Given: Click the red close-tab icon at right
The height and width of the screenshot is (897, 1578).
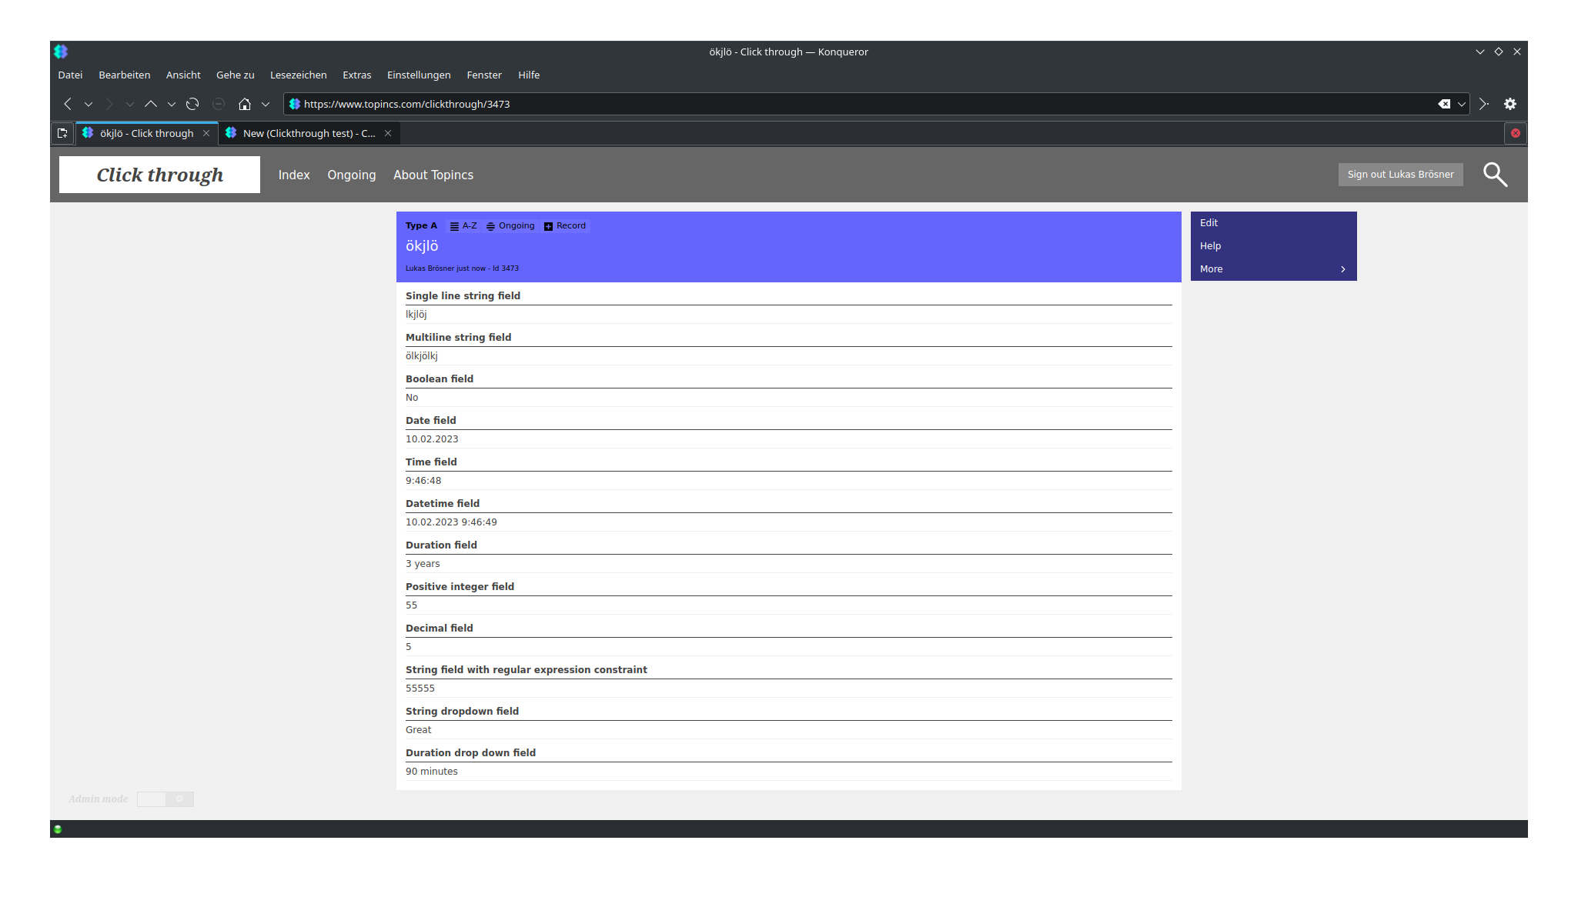Looking at the screenshot, I should click(1515, 133).
